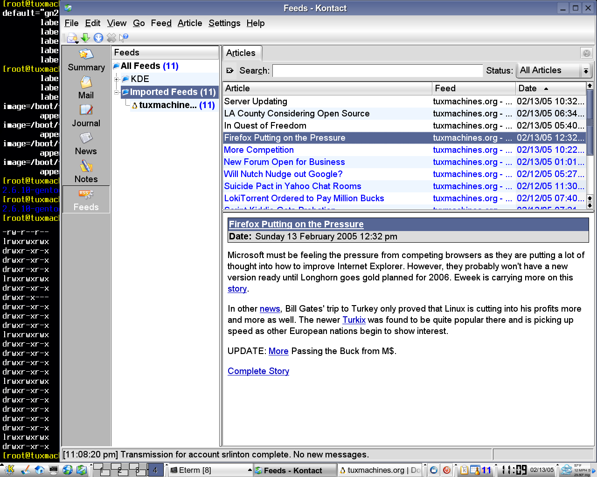Follow the 'More' link after UPDATE
This screenshot has width=597, height=477.
point(278,351)
